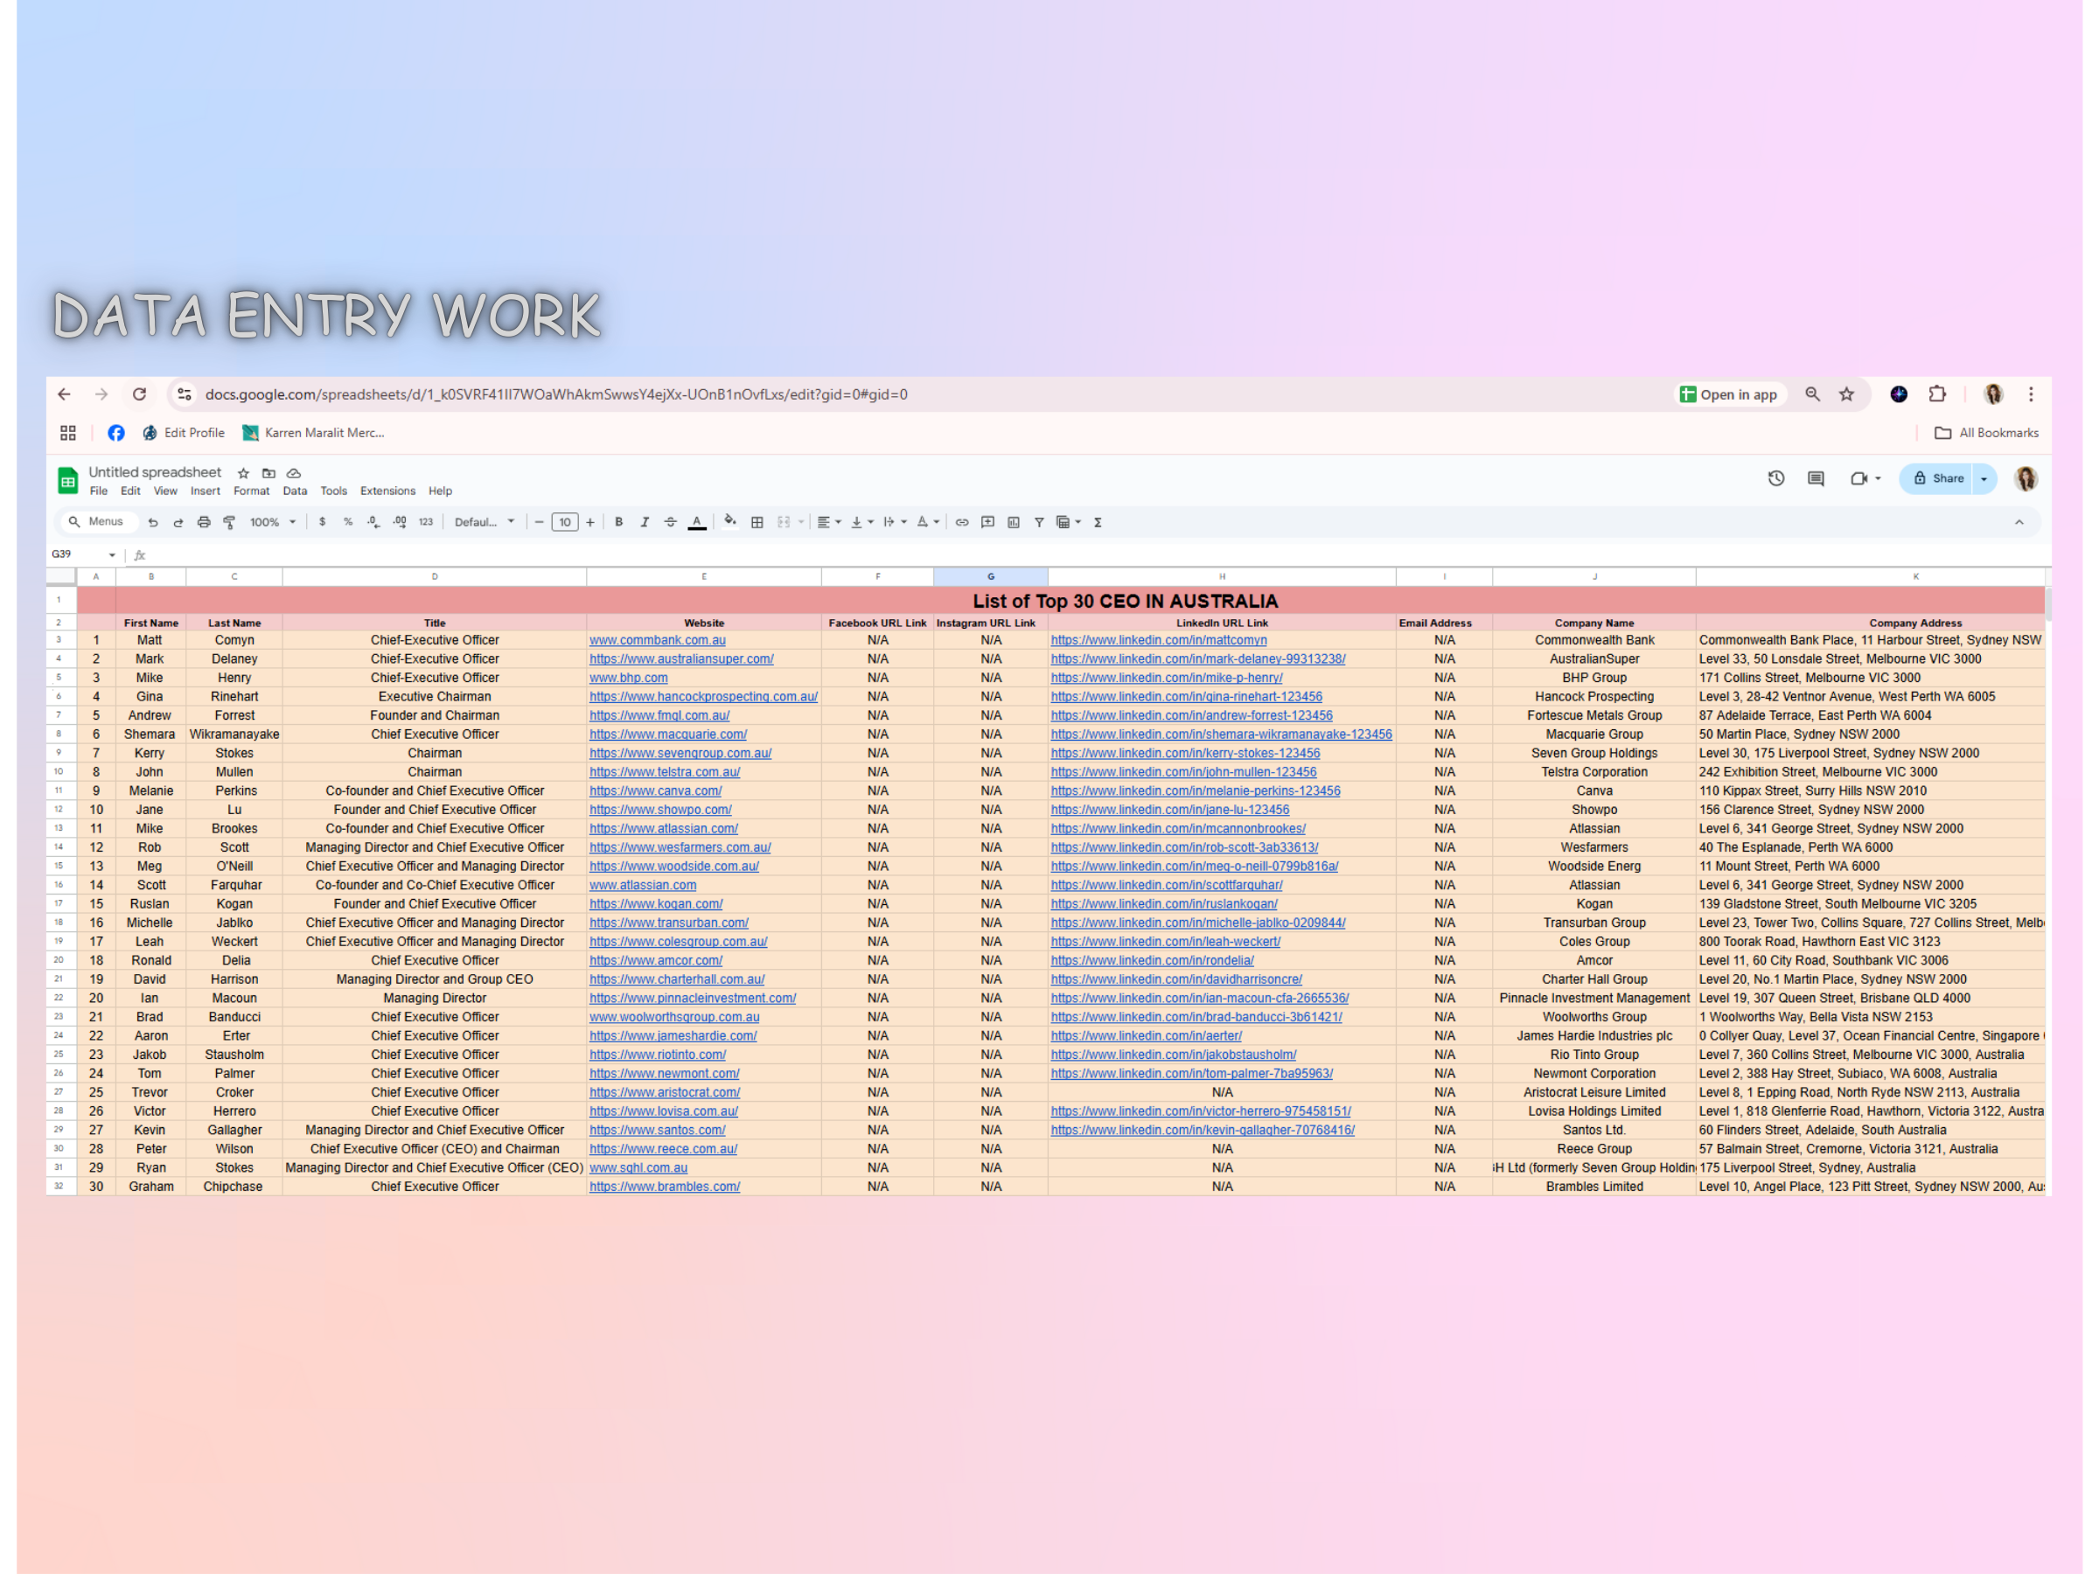Expand the Default font dropdown
Viewport: 2099px width, 1574px height.
tap(484, 522)
